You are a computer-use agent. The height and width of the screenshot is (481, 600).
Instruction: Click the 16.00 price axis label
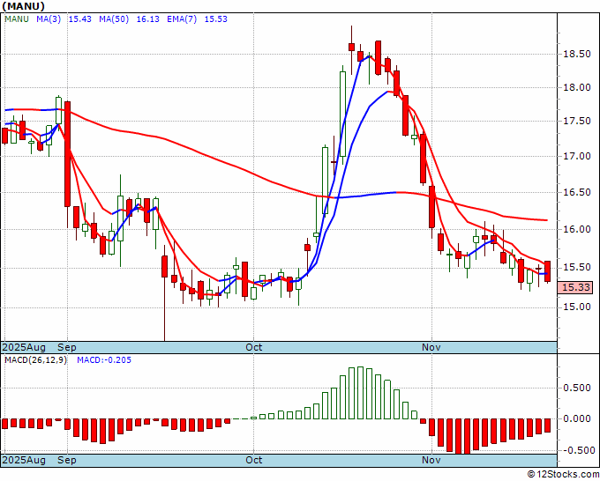[x=577, y=229]
